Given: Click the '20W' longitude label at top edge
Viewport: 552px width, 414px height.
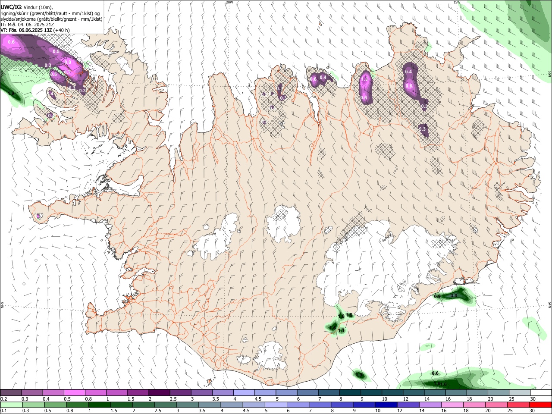Looking at the screenshot, I should [229, 2].
